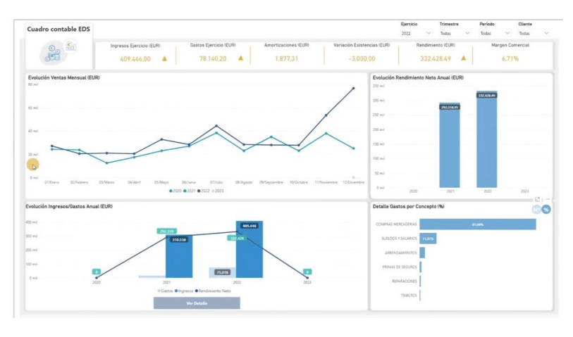Expand the Trimestre filter dropdown

(x=455, y=33)
